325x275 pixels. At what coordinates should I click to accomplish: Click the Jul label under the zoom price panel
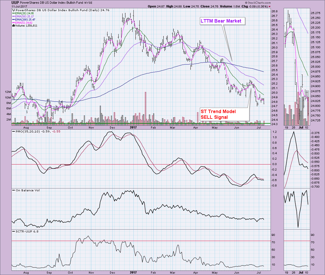(301, 127)
